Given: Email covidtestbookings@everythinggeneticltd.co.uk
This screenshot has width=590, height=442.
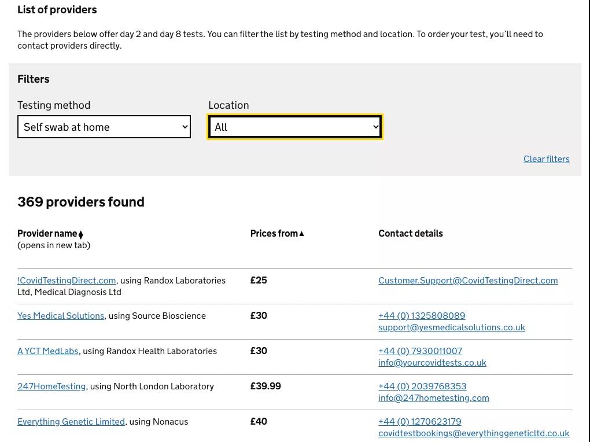Looking at the screenshot, I should (x=474, y=433).
